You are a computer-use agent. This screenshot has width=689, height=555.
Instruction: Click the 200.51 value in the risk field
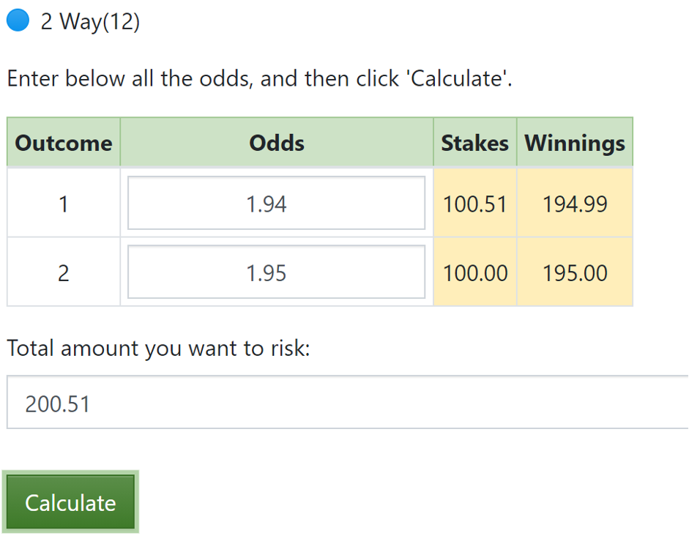click(x=58, y=403)
